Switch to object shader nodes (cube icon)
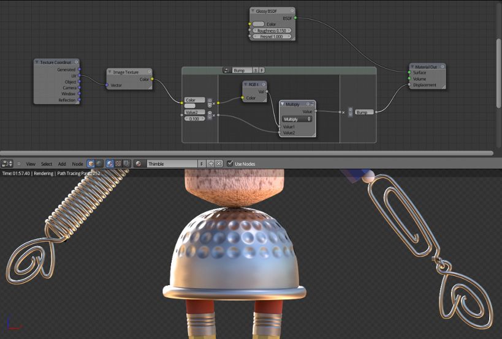This screenshot has width=502, height=339. [x=91, y=163]
